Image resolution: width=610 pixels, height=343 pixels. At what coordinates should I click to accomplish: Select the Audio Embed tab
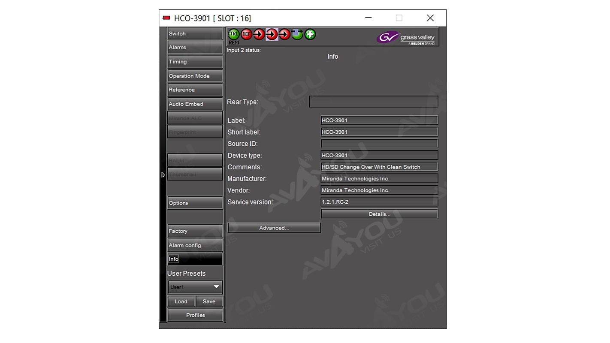195,104
